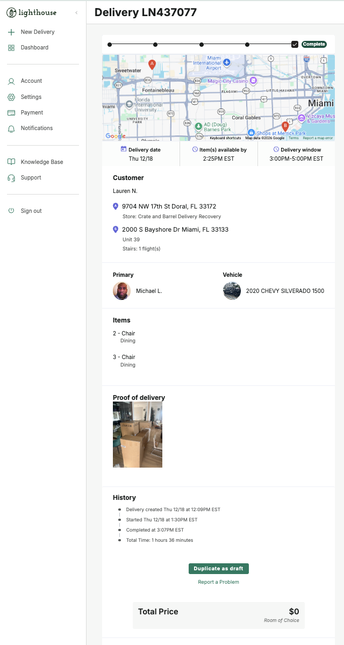Image resolution: width=344 pixels, height=645 pixels.
Task: Click the Items available by clock icon
Action: click(x=195, y=149)
